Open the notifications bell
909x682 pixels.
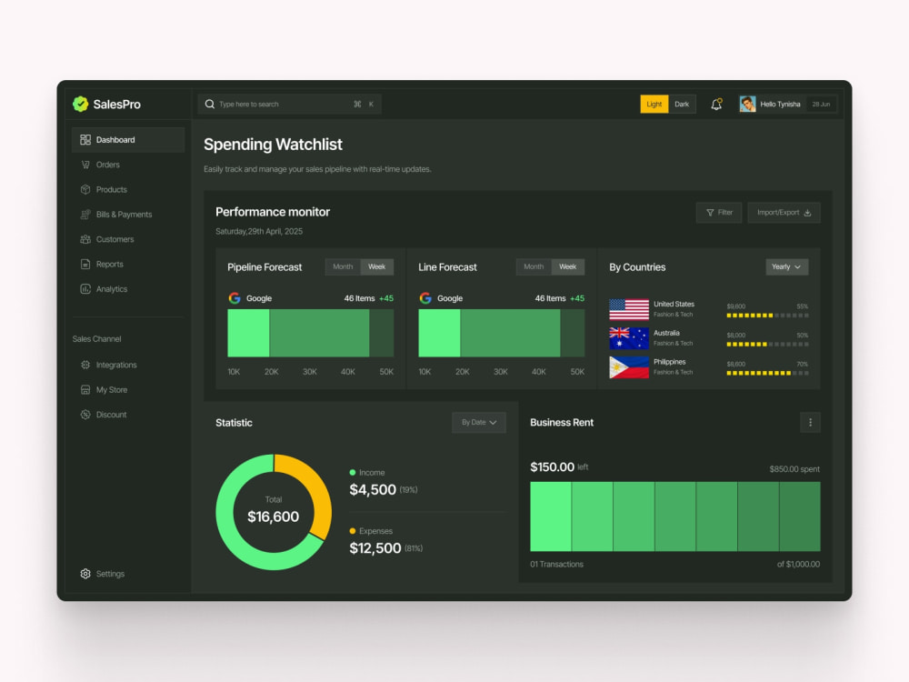(x=716, y=105)
